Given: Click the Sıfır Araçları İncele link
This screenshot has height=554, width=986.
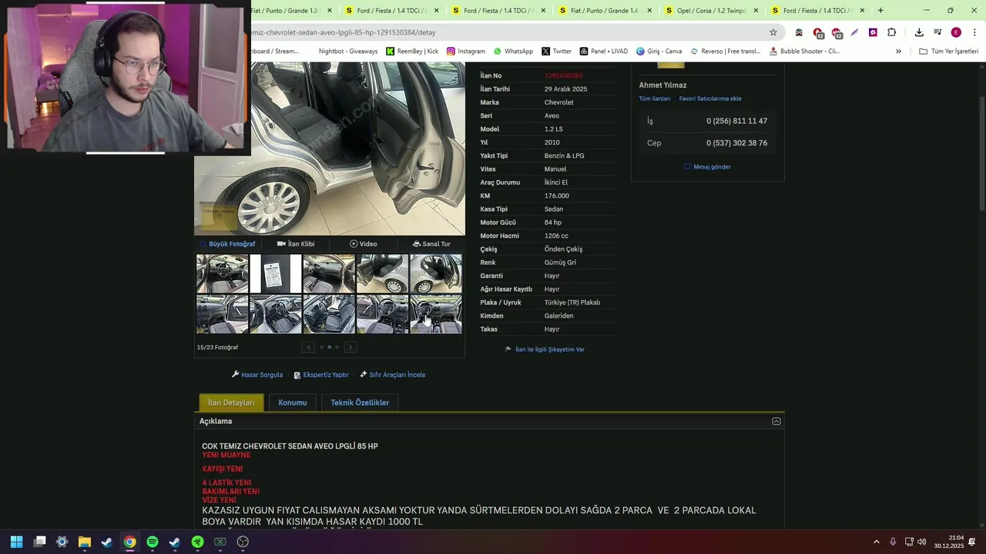Looking at the screenshot, I should tap(393, 375).
